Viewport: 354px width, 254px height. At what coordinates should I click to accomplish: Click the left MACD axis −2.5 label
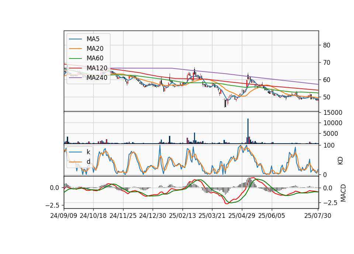52,205
